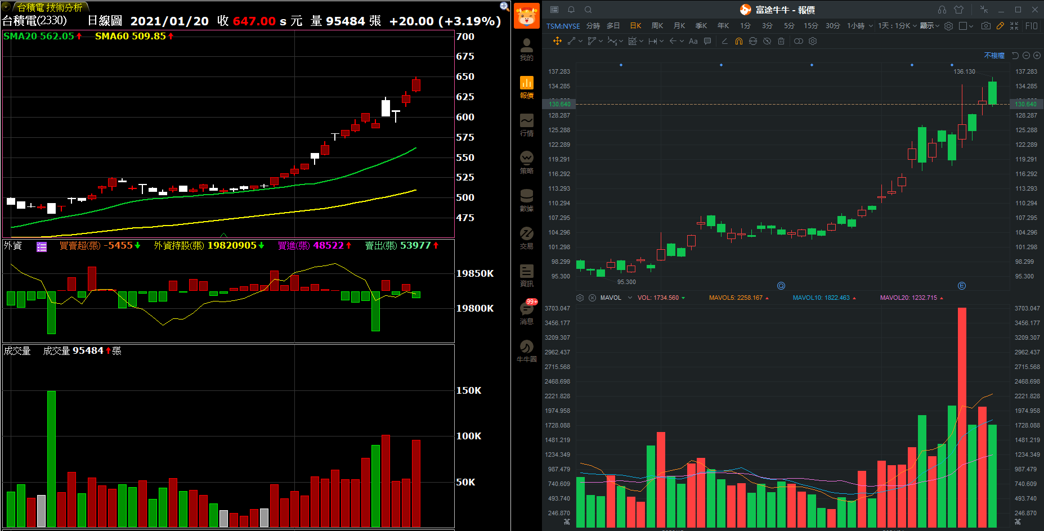The width and height of the screenshot is (1044, 531).
Task: Open 消息 messages with 99+ badge
Action: click(528, 313)
